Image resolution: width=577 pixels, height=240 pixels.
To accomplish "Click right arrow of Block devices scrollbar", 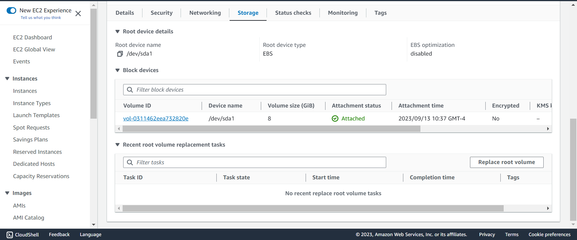I will (x=548, y=129).
